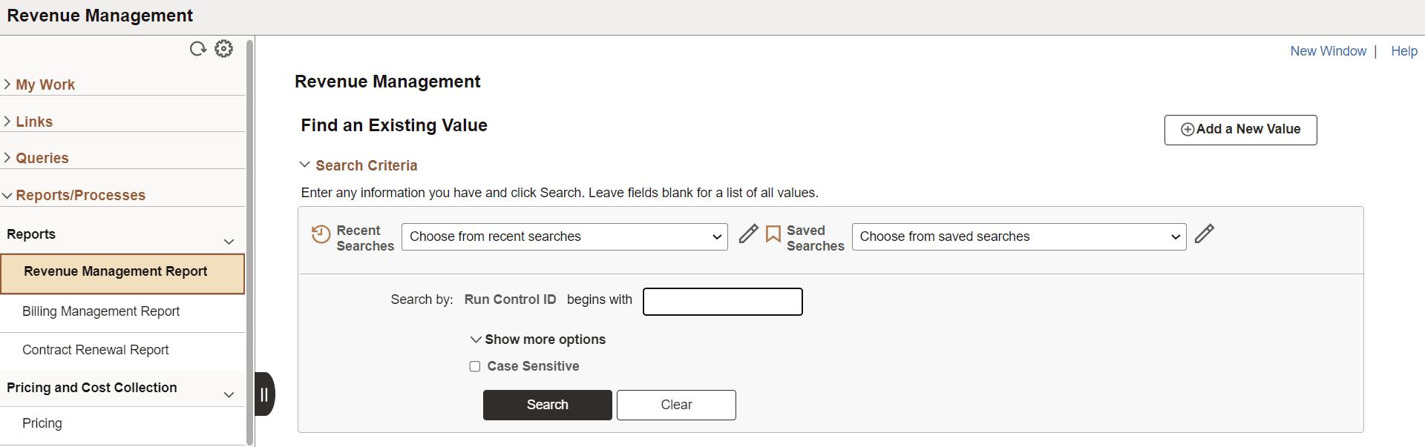Click the Search button
Viewport: 1425px width, 447px height.
pos(547,405)
